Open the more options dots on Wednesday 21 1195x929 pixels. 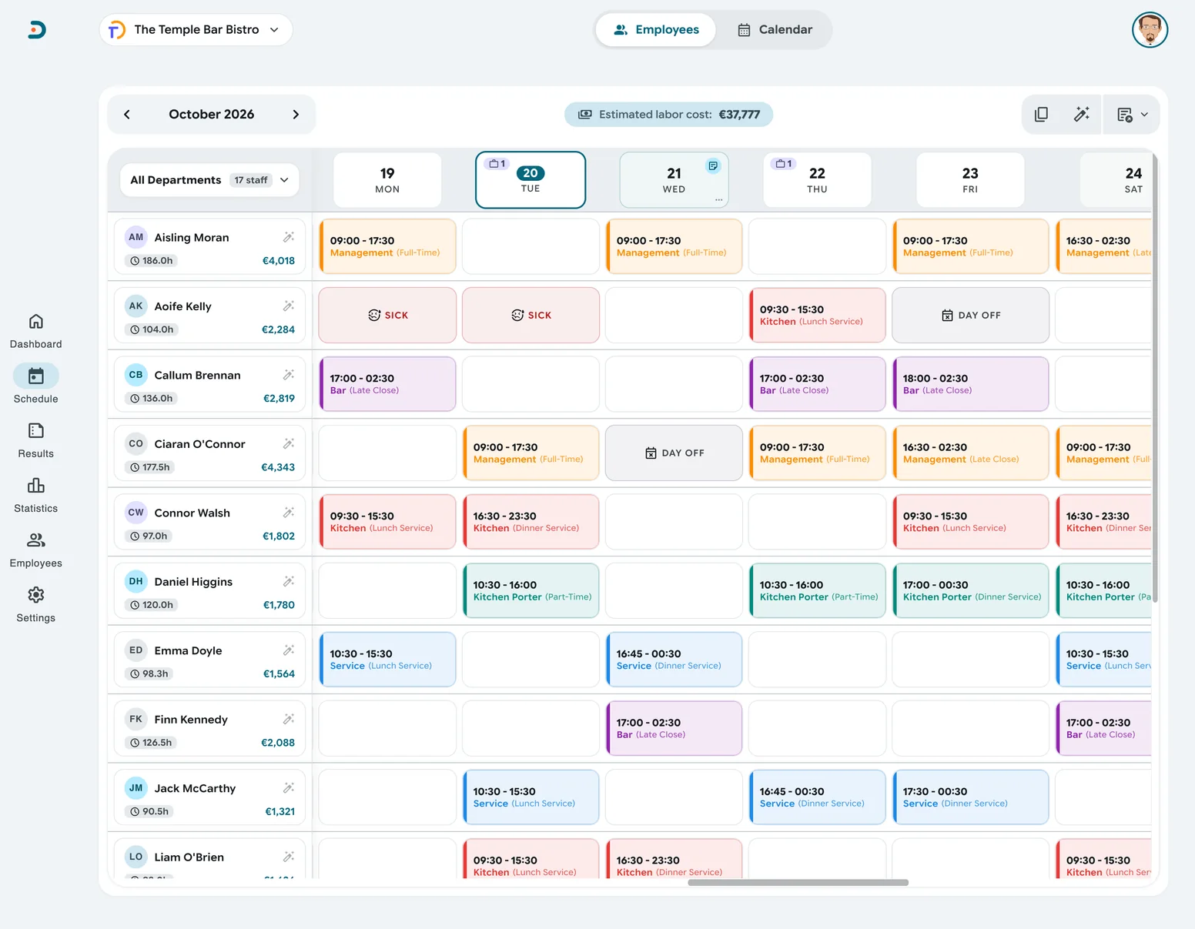coord(719,199)
